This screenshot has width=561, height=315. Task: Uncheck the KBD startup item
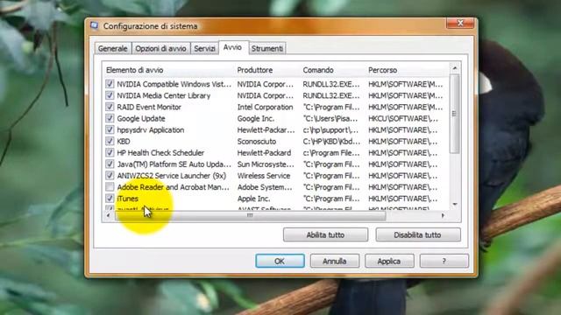pos(110,141)
